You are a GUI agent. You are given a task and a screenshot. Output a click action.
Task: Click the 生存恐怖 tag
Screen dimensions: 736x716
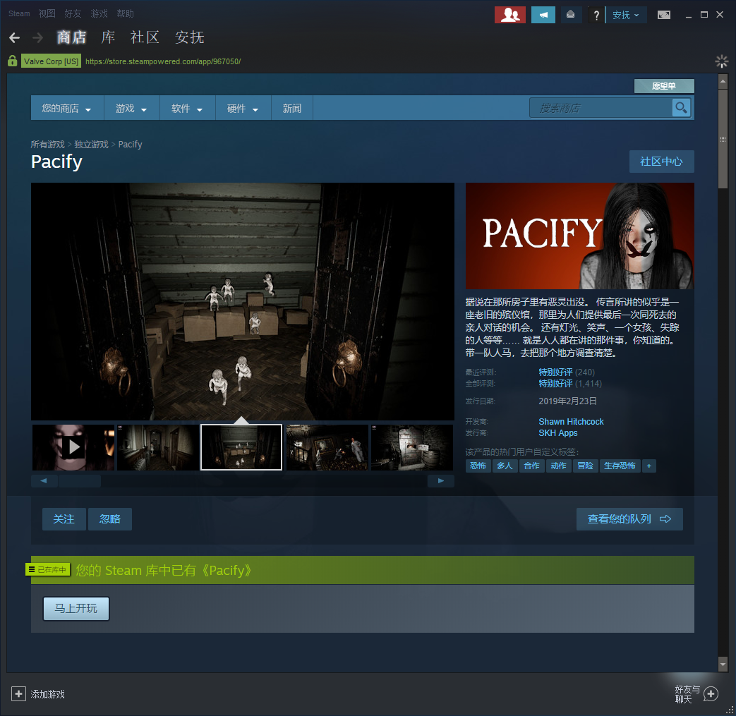click(620, 466)
